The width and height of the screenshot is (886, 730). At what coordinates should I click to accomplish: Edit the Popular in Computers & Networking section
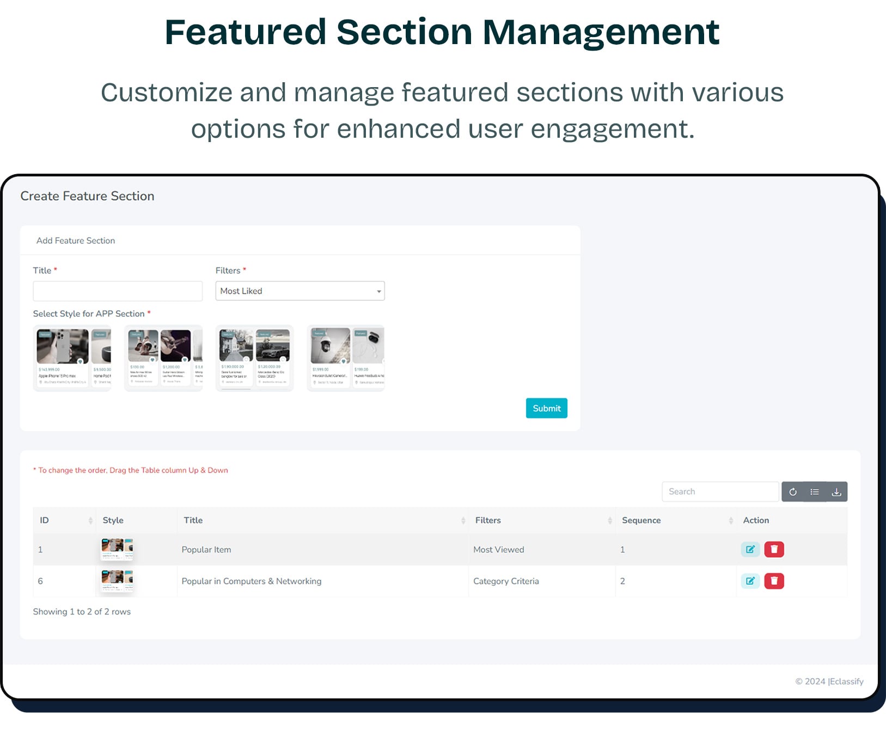click(750, 581)
